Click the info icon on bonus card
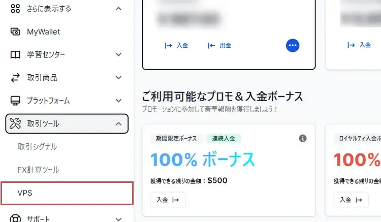The height and width of the screenshot is (222, 381). [303, 139]
